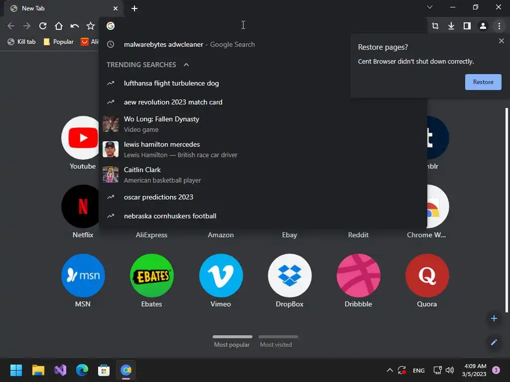Launch Visual Studio from the taskbar
This screenshot has height=382, width=510.
(x=60, y=370)
